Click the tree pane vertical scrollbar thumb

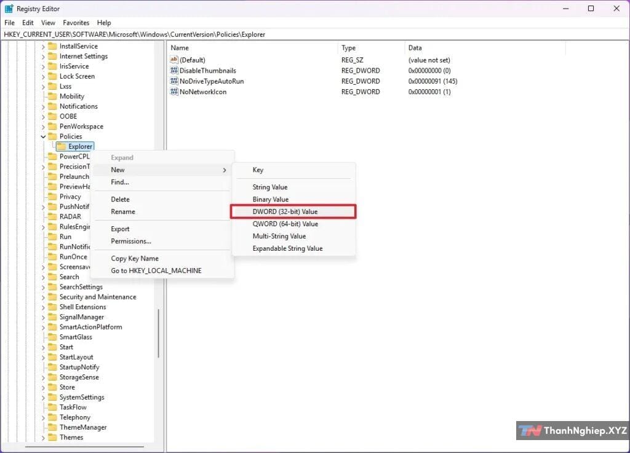(159, 333)
